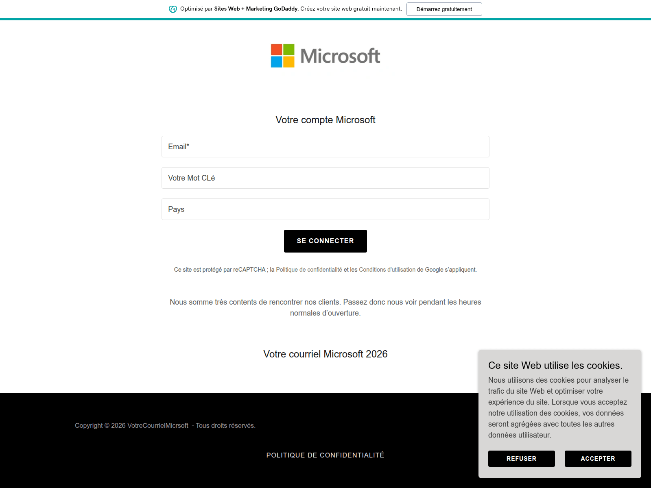Click the green square in the Microsoft logo
This screenshot has height=488, width=651.
tap(288, 49)
